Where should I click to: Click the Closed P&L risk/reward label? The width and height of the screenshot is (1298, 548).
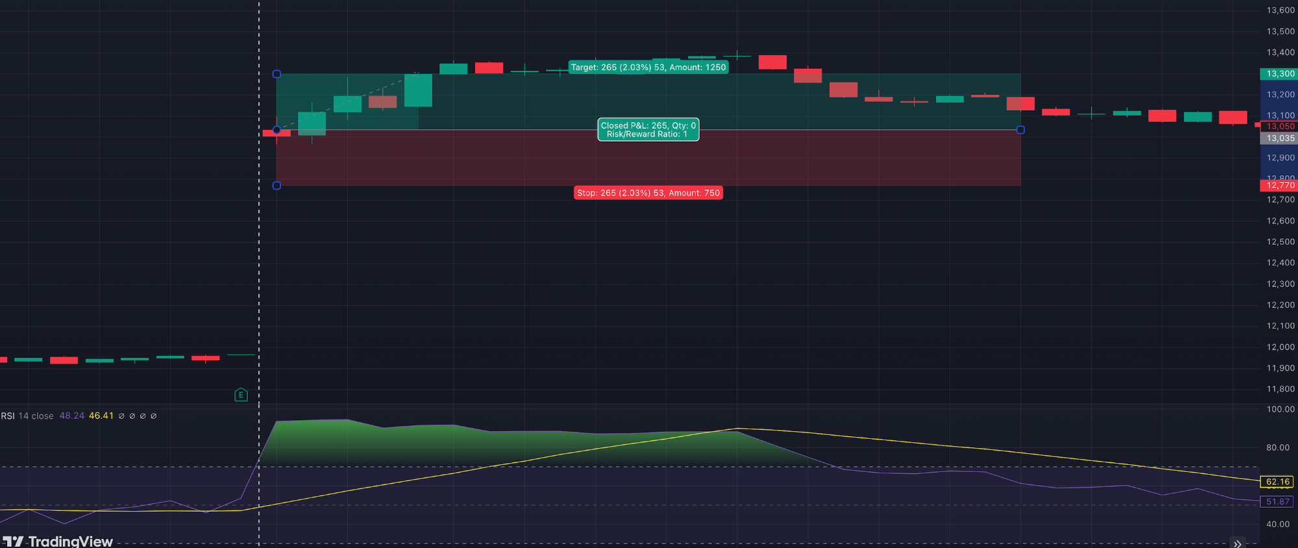click(x=648, y=130)
